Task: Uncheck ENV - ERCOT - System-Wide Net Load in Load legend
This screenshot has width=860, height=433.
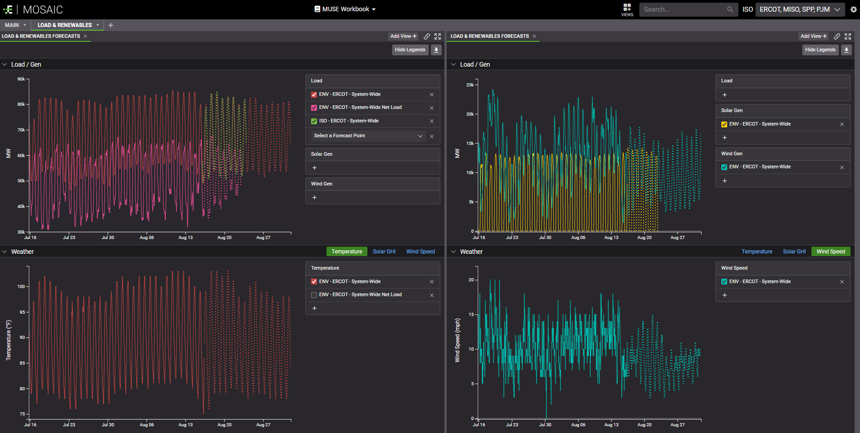Action: pyautogui.click(x=314, y=108)
